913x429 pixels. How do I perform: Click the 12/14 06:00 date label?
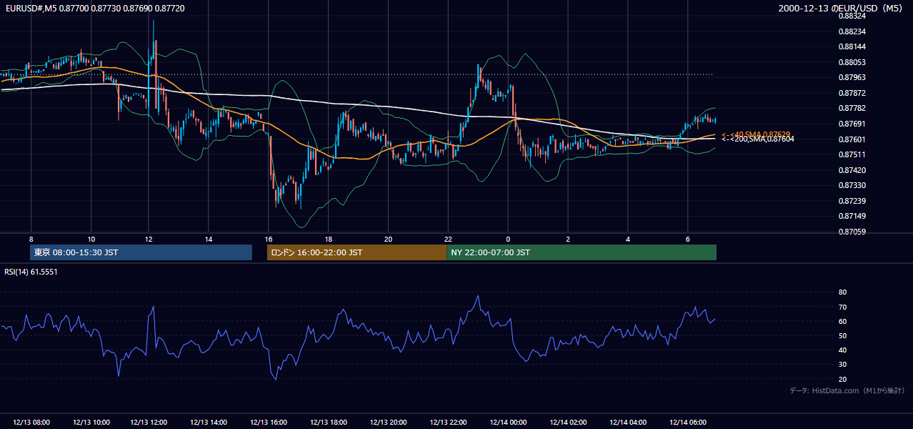tap(688, 423)
